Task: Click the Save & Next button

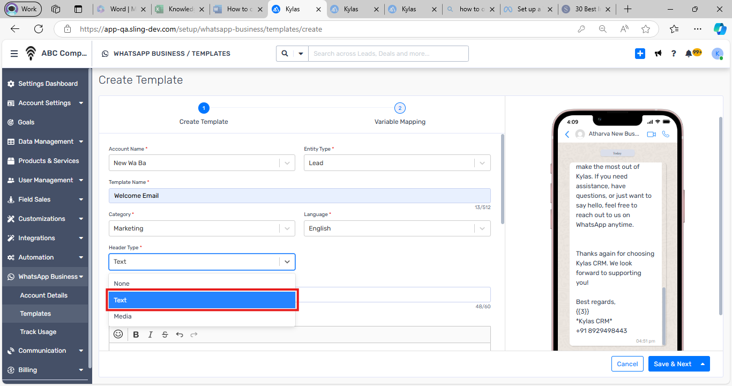Action: point(673,364)
